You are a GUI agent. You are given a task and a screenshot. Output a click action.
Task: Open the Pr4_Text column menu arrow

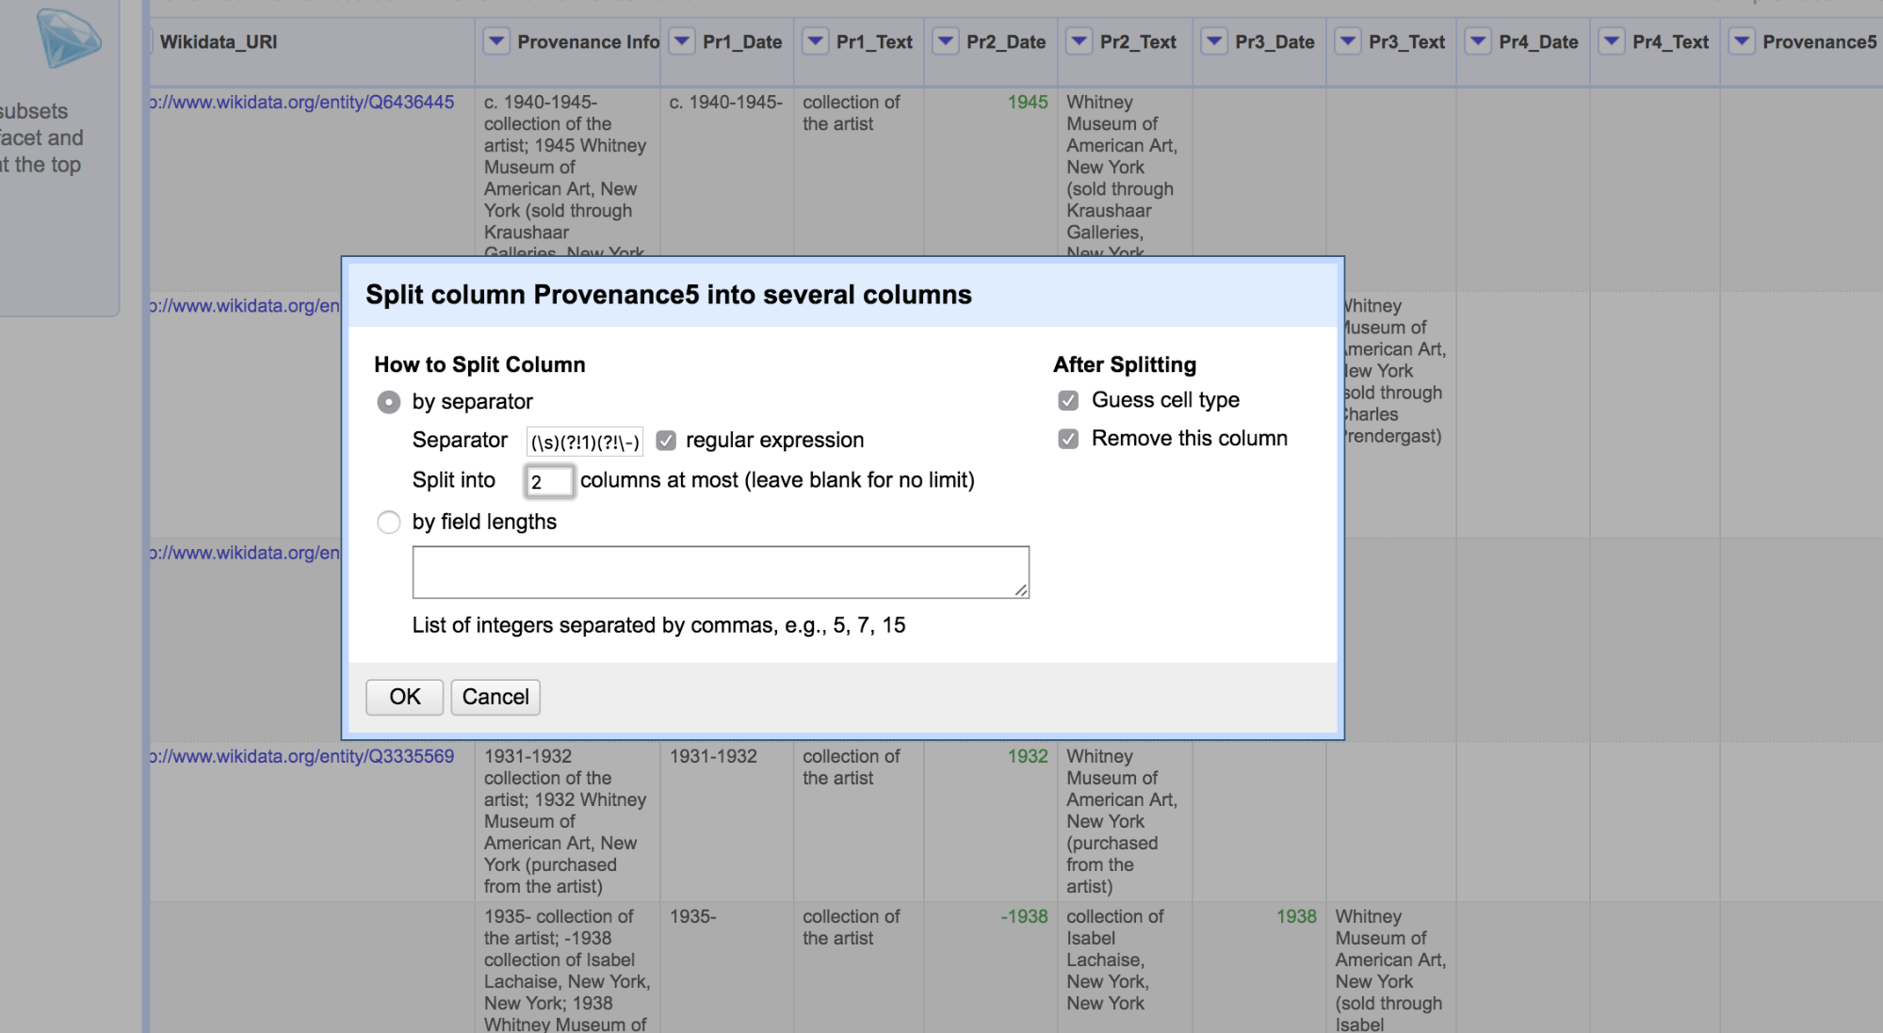coord(1612,41)
